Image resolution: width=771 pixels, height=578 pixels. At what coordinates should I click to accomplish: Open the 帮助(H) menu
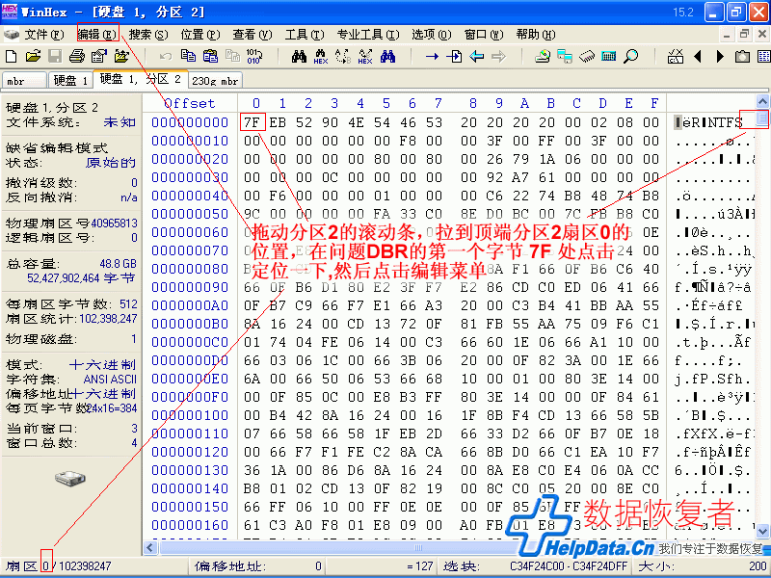pos(536,35)
